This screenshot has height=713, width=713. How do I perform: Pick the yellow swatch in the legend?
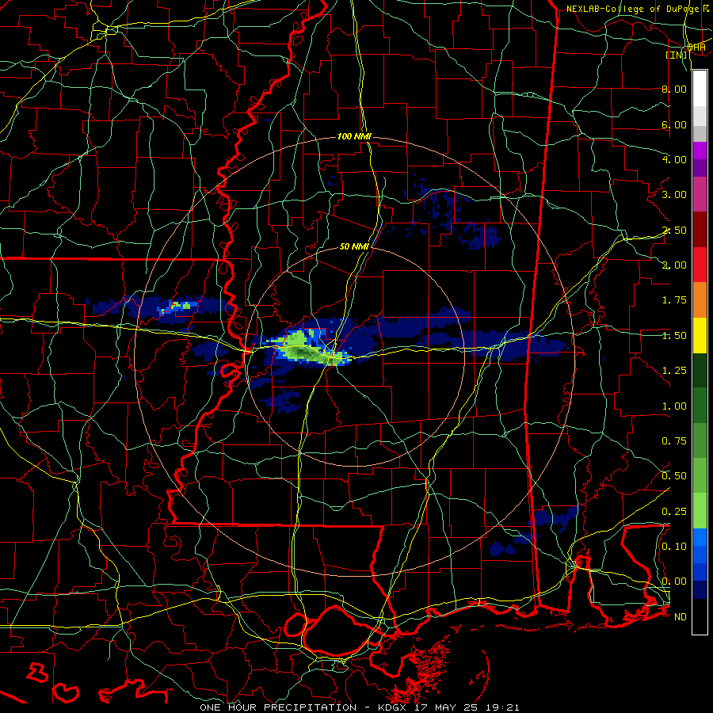pyautogui.click(x=700, y=335)
